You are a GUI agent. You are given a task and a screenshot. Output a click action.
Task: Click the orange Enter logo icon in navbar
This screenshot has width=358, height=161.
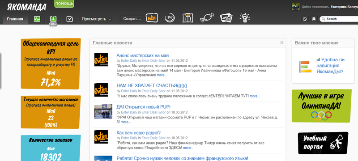pyautogui.click(x=152, y=17)
